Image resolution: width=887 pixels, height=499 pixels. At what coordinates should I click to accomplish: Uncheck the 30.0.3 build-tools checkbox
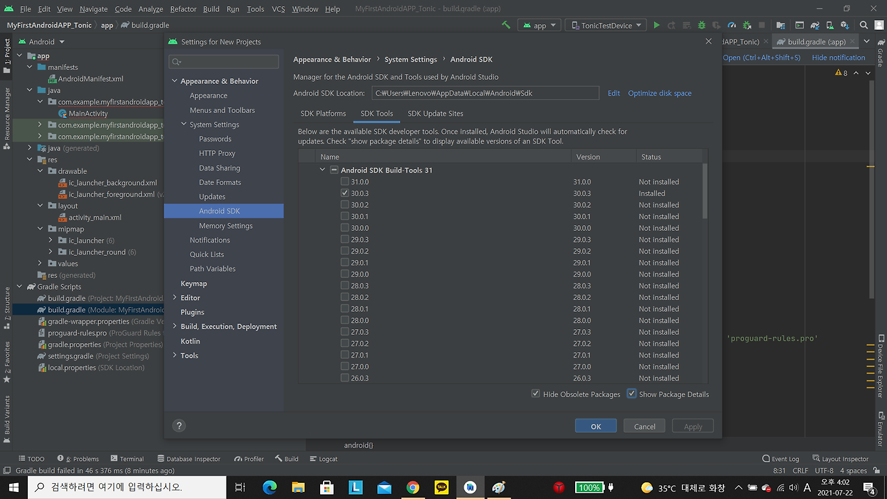click(344, 193)
